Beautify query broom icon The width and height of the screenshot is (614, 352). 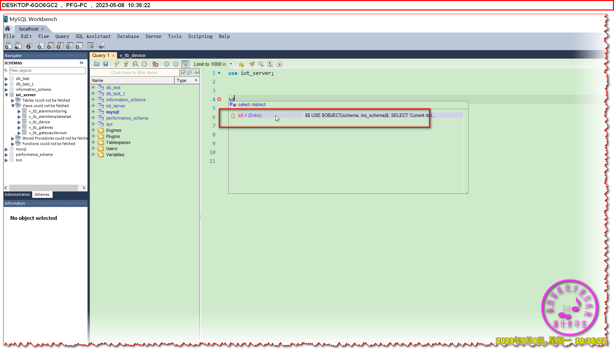tap(252, 64)
